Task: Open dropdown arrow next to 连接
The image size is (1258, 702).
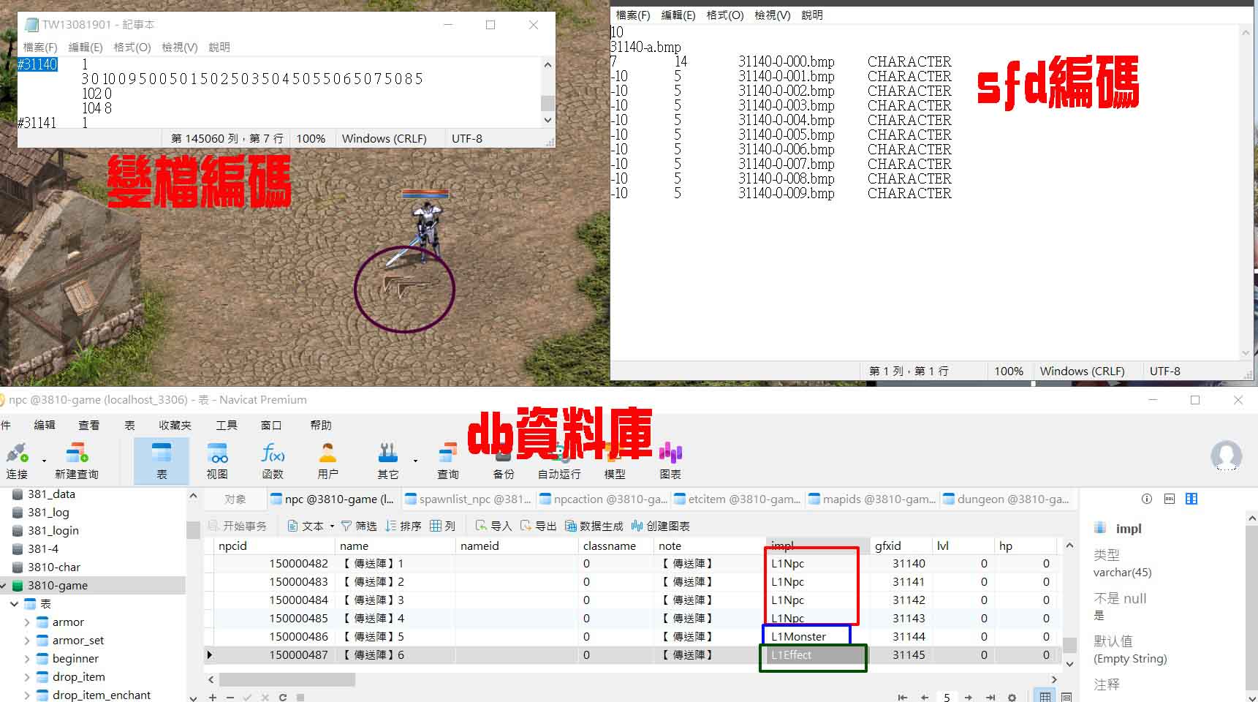Action: click(x=44, y=461)
